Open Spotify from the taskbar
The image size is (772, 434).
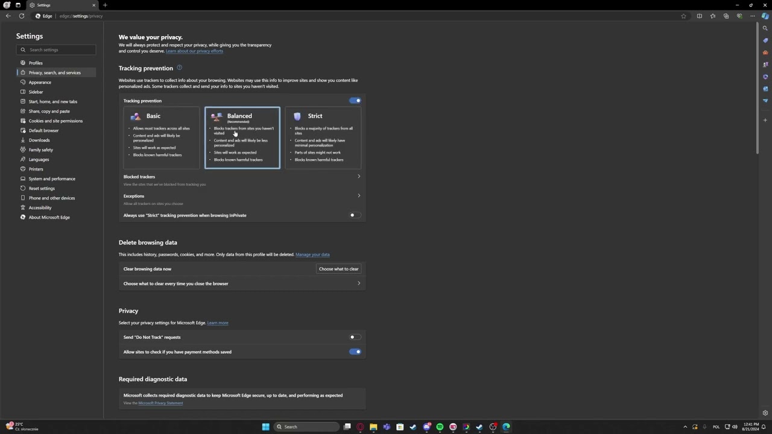coord(440,427)
